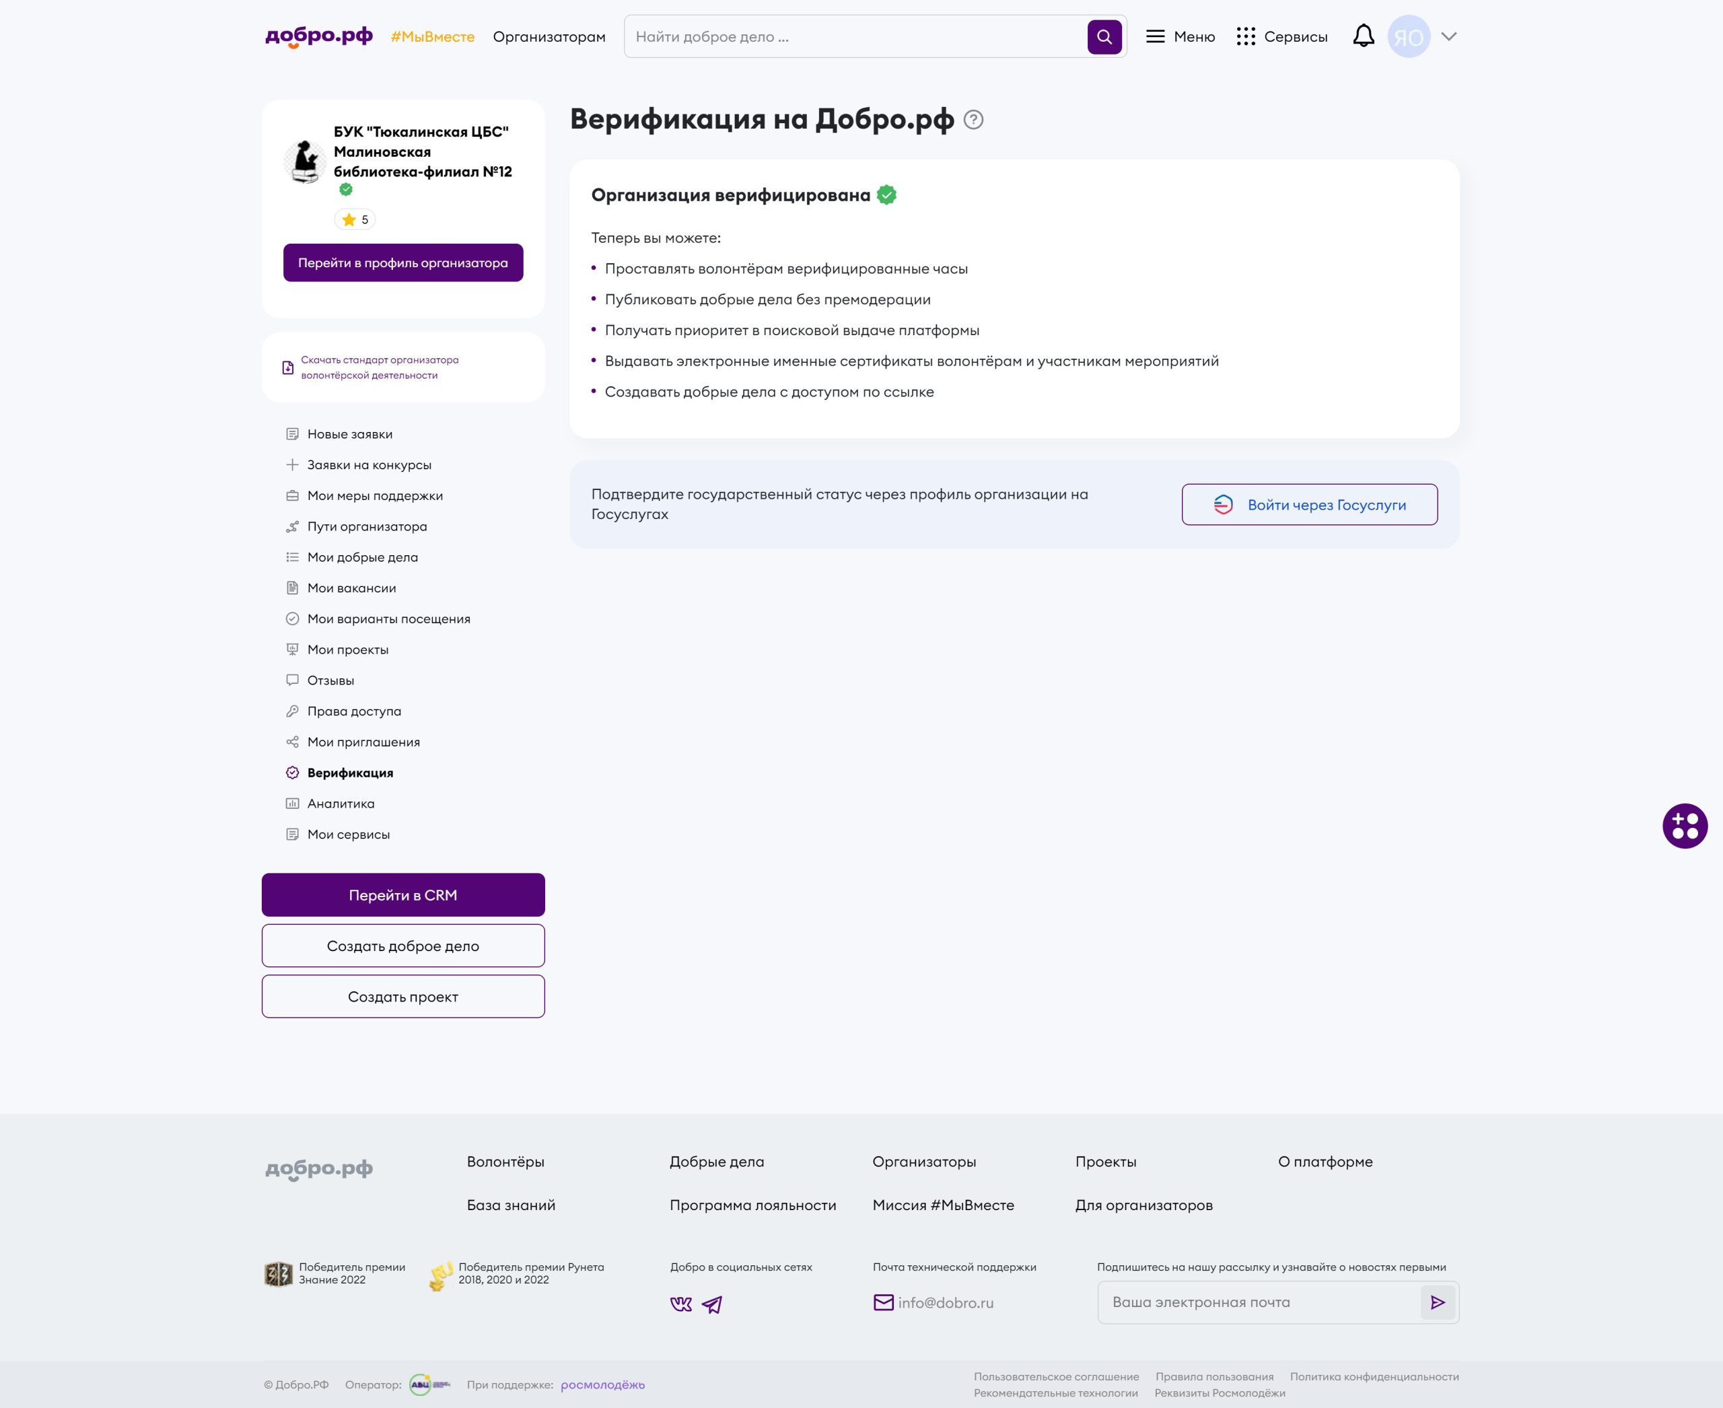Click the purple search magnifier button
The width and height of the screenshot is (1723, 1408).
(1104, 36)
